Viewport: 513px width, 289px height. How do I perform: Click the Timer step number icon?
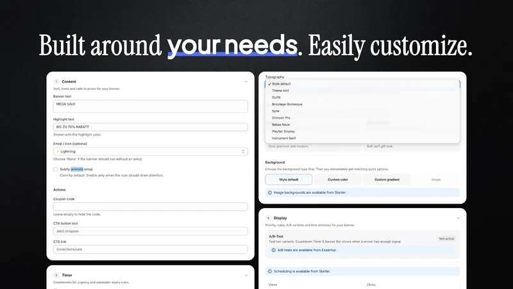point(56,276)
